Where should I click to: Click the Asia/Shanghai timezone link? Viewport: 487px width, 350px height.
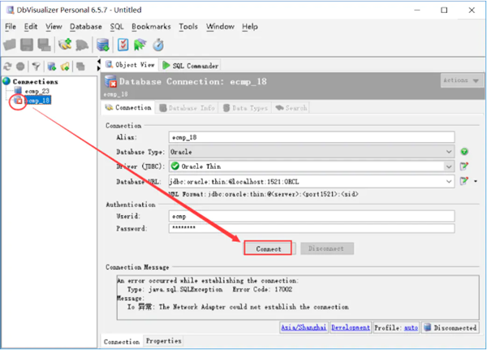(x=303, y=327)
